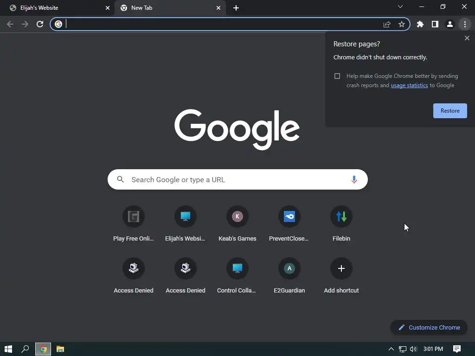The image size is (475, 356).
Task: Close the Elijah's Website tab
Action: (108, 8)
